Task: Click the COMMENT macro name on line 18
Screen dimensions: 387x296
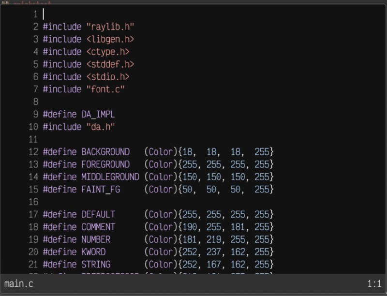Action: click(98, 227)
